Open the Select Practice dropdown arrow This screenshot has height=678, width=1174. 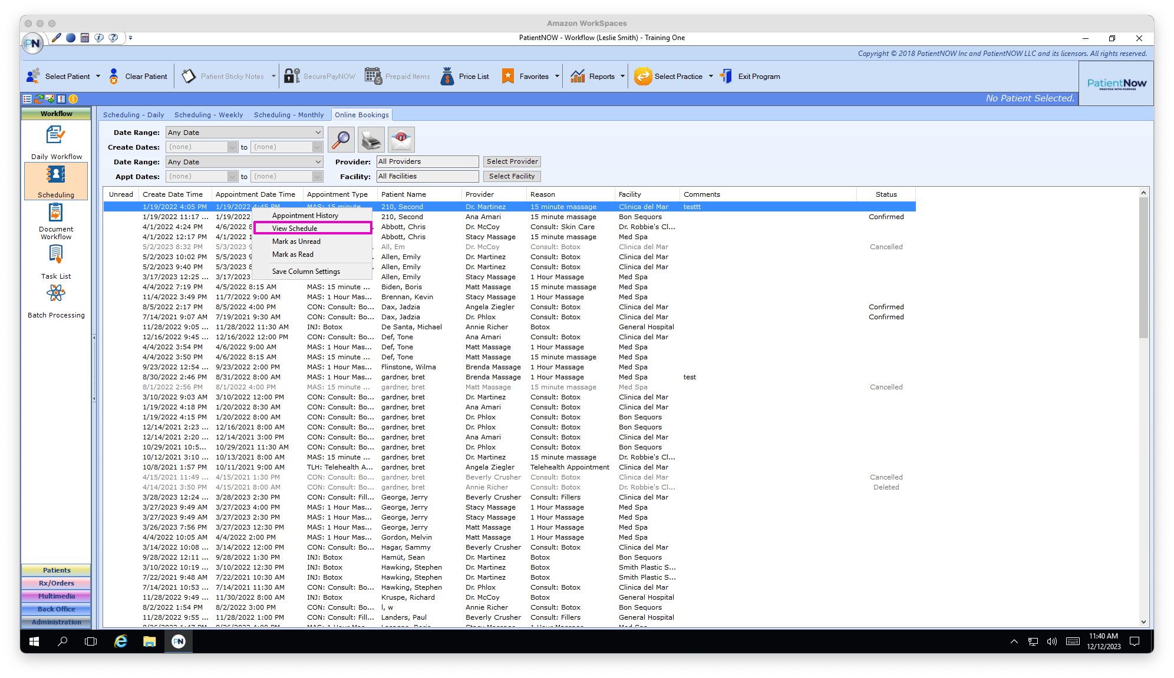[711, 76]
